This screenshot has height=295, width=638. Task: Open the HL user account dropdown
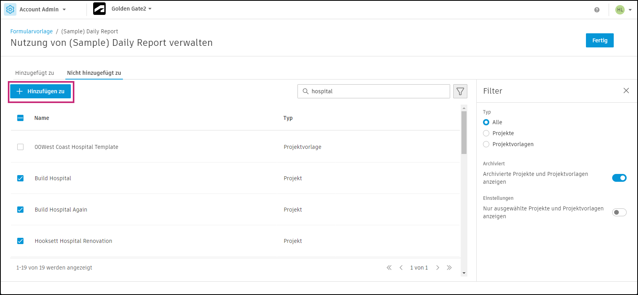click(x=623, y=9)
